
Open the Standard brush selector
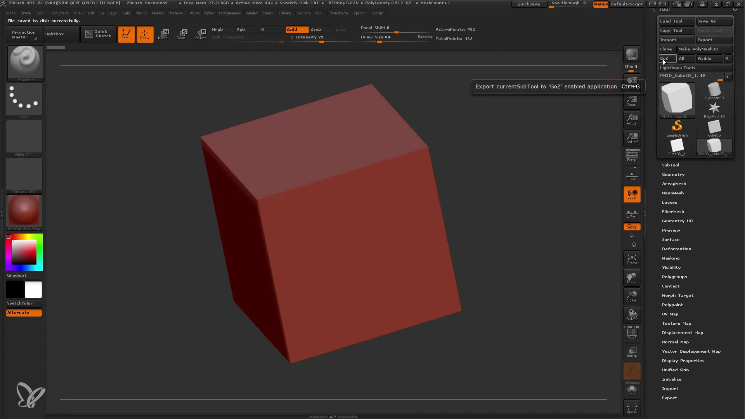point(25,64)
